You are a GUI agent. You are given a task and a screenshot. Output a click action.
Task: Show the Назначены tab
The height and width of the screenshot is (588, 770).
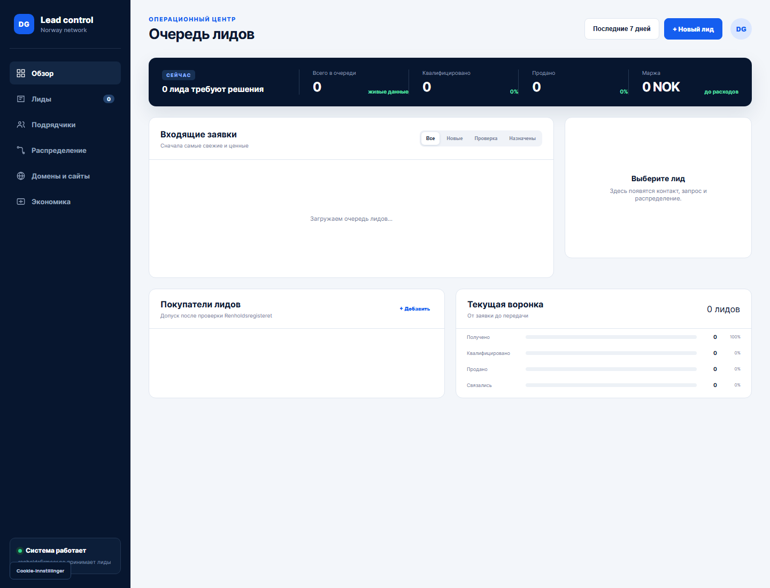point(522,138)
